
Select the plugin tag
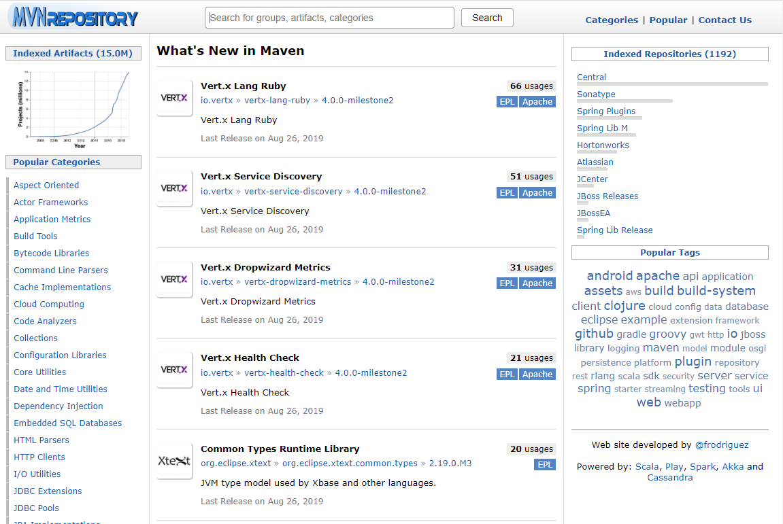pyautogui.click(x=693, y=362)
